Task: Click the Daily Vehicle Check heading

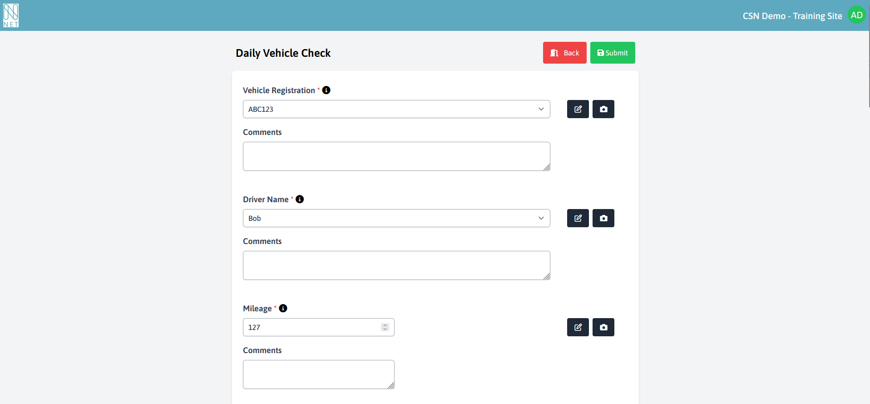Action: pos(283,53)
